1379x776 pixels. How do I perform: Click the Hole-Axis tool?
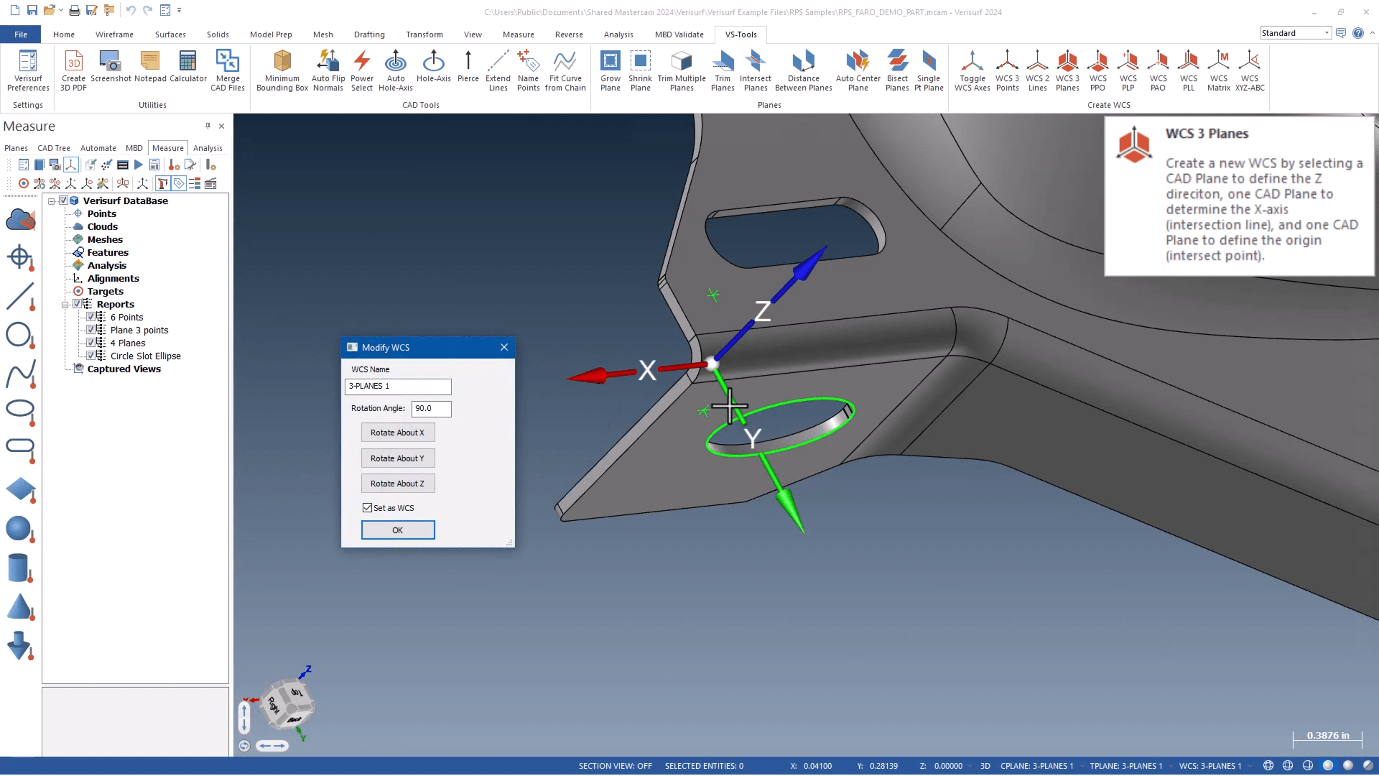(x=433, y=66)
